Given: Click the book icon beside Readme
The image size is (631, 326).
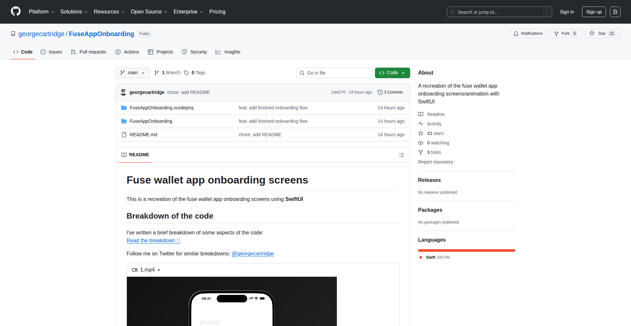Looking at the screenshot, I should [x=421, y=114].
